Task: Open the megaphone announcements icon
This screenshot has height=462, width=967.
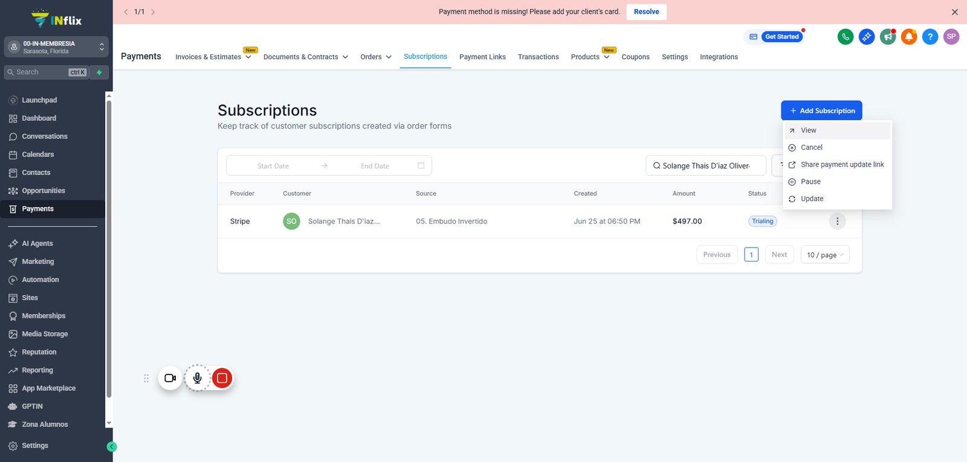Action: pos(888,37)
